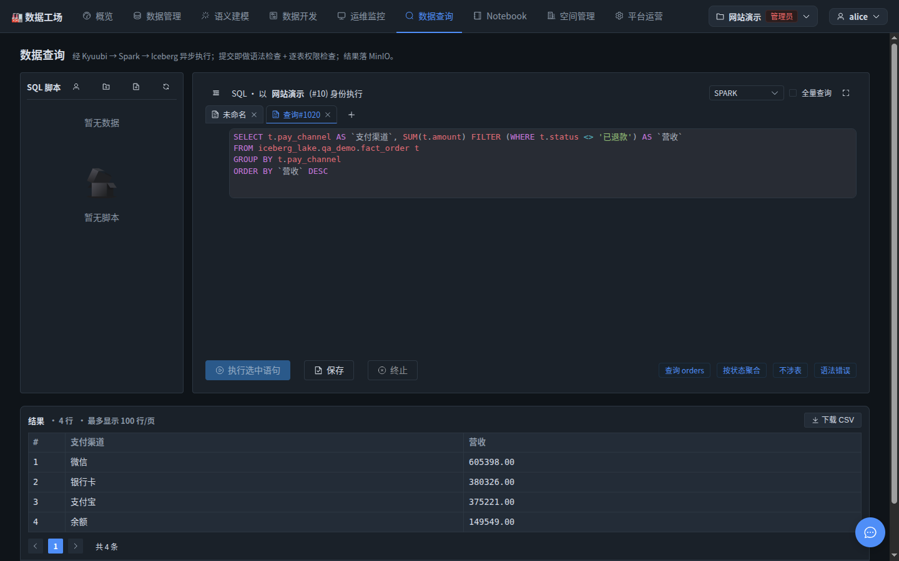Click the 380326.00 revenue value

[491, 482]
